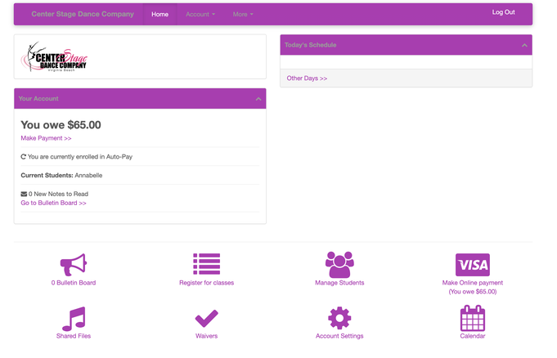Viewport: 557px width, 358px height.
Task: Open Other Days >> schedule link
Action: click(x=307, y=78)
